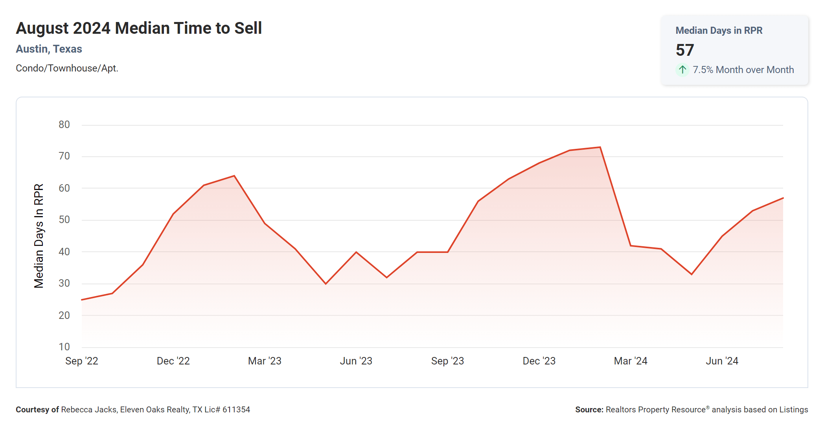The image size is (824, 432).
Task: Click the highest peak of the red line
Action: coord(600,147)
